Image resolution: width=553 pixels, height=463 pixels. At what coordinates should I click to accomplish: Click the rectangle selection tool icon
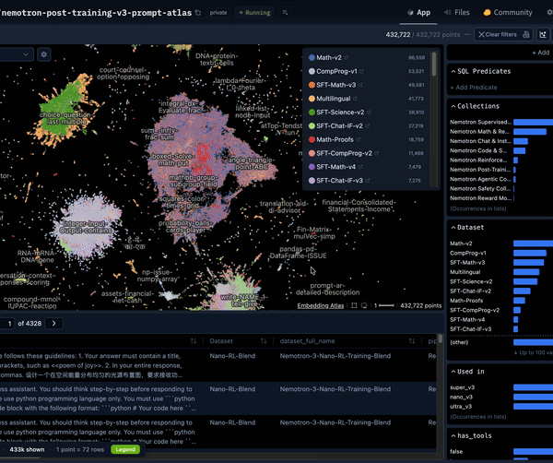[354, 305]
